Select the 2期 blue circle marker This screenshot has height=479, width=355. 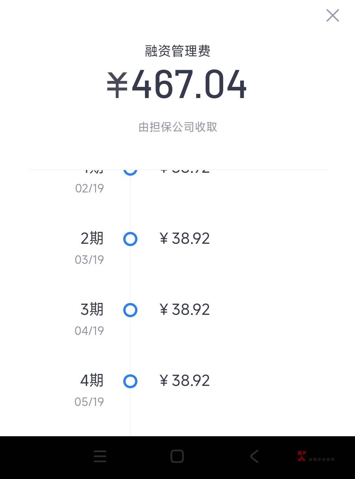click(130, 239)
